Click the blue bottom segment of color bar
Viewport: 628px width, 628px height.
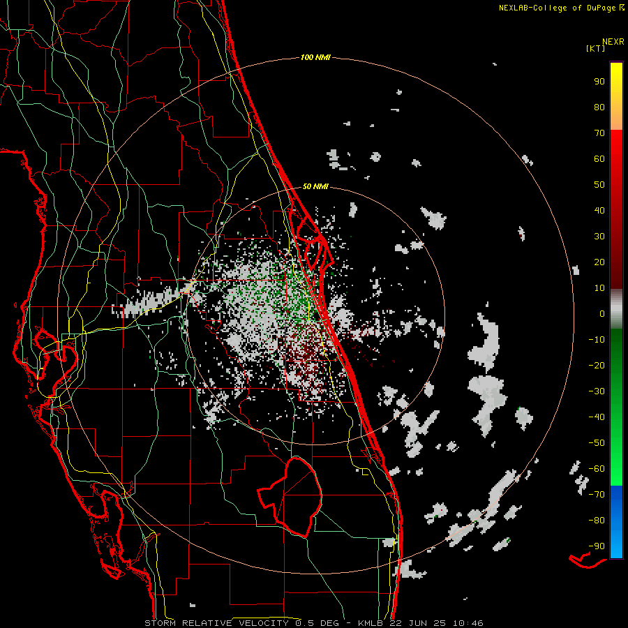tap(616, 522)
